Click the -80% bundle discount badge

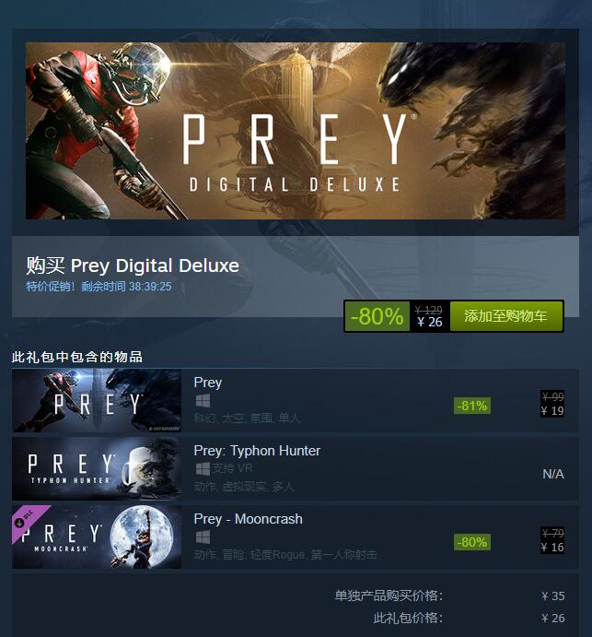(377, 316)
